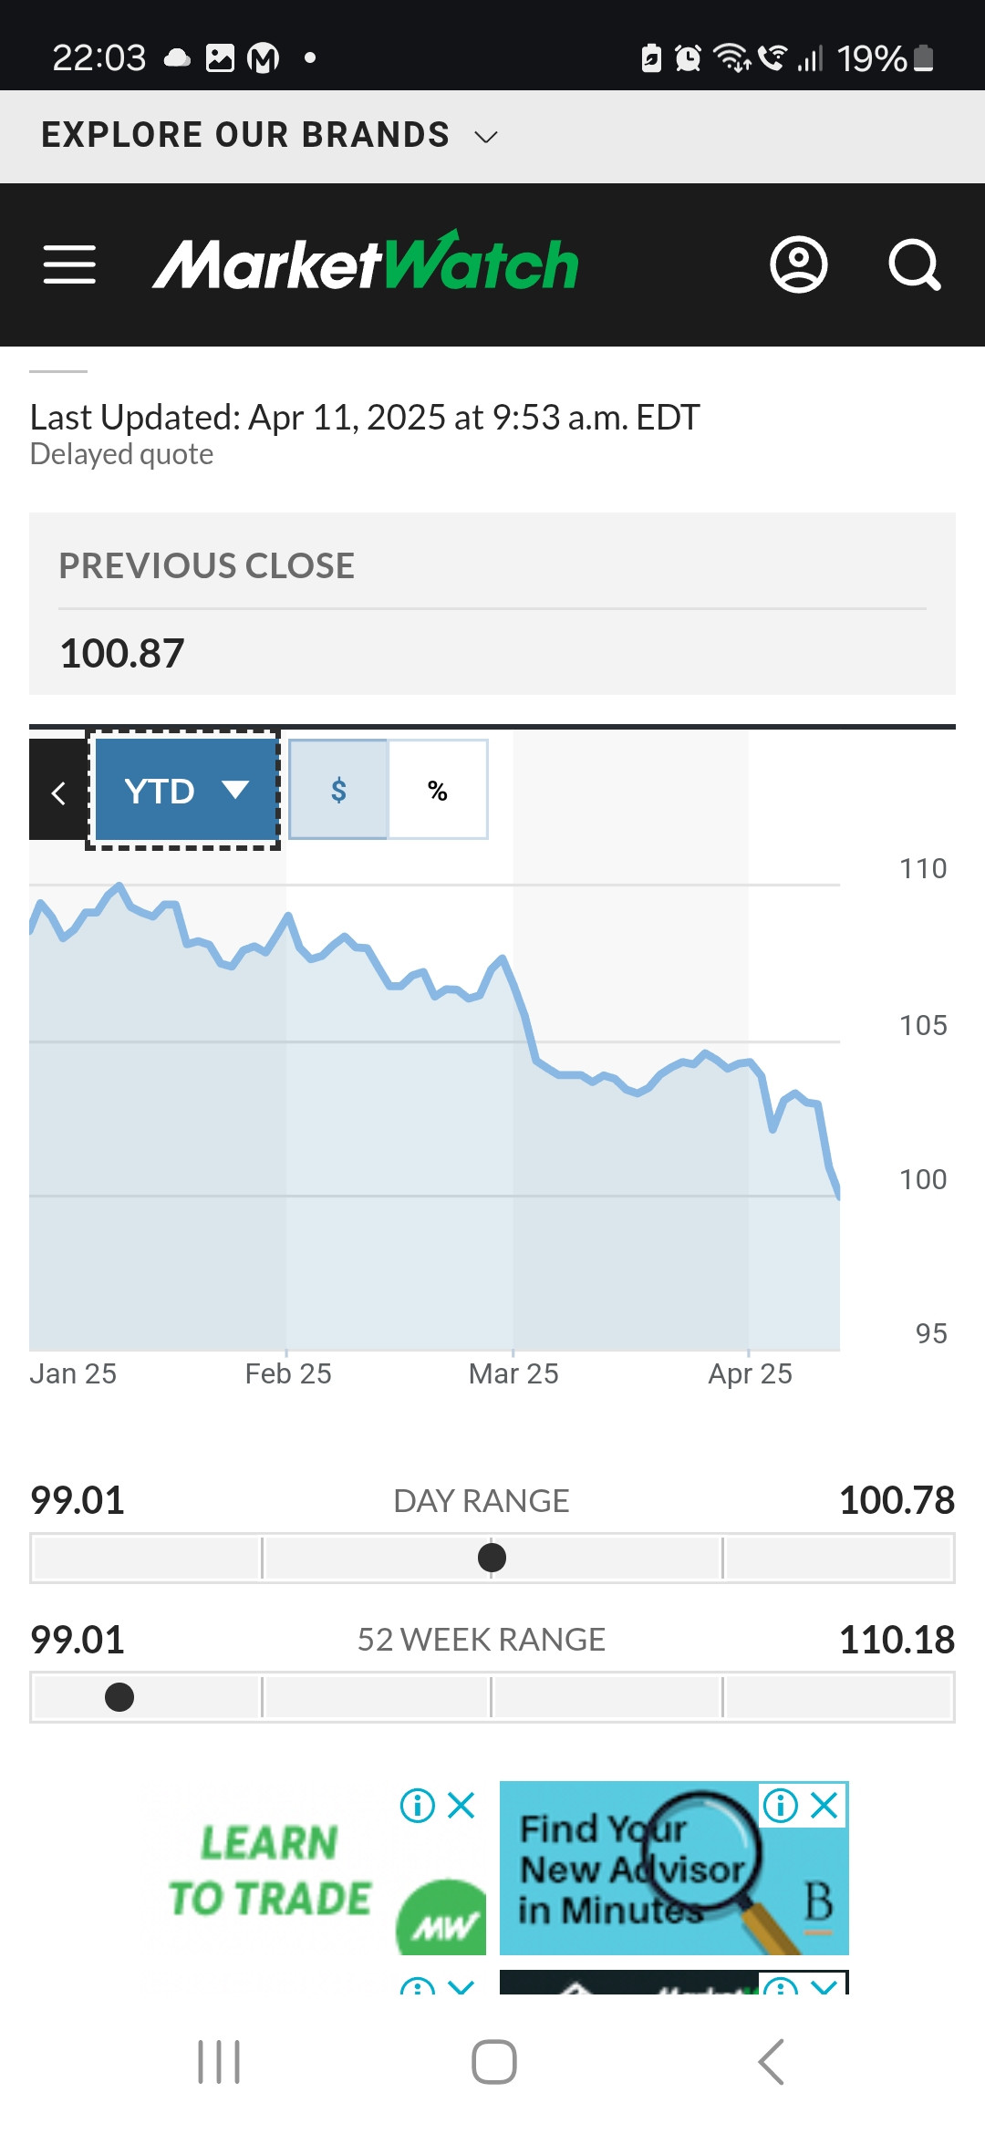Tap the chart at the Mar 25 marker

[513, 1373]
